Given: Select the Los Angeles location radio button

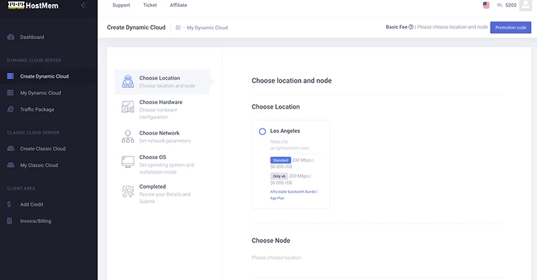Looking at the screenshot, I should click(262, 131).
